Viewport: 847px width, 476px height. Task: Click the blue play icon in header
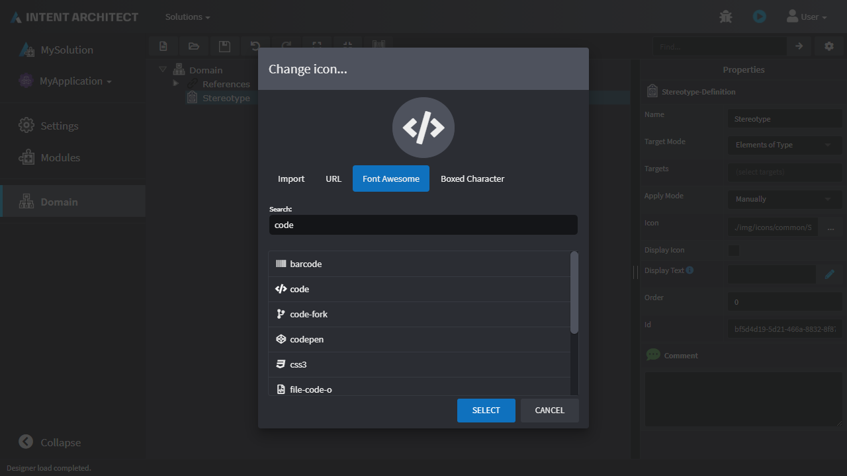click(760, 17)
